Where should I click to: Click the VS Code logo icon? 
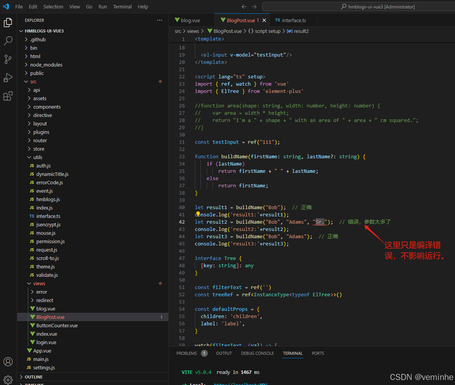tap(6, 6)
